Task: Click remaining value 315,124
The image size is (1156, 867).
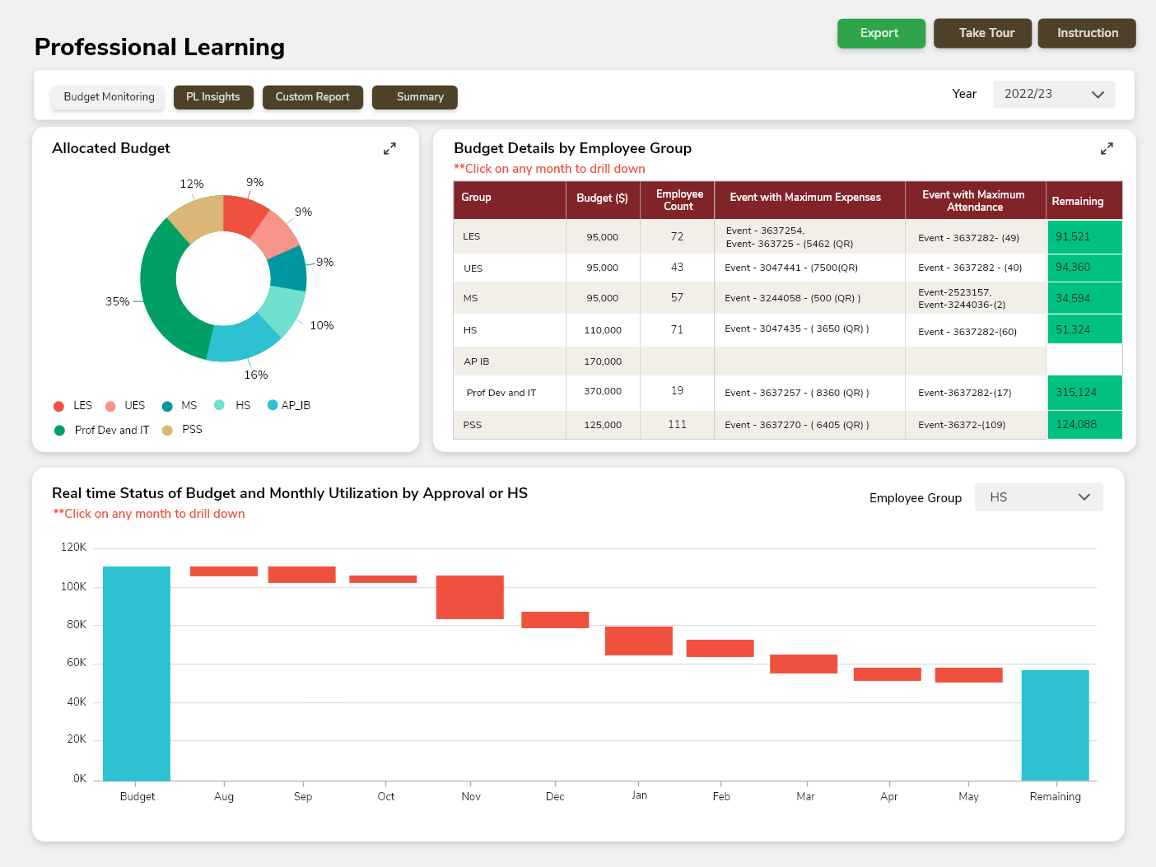Action: tap(1084, 393)
